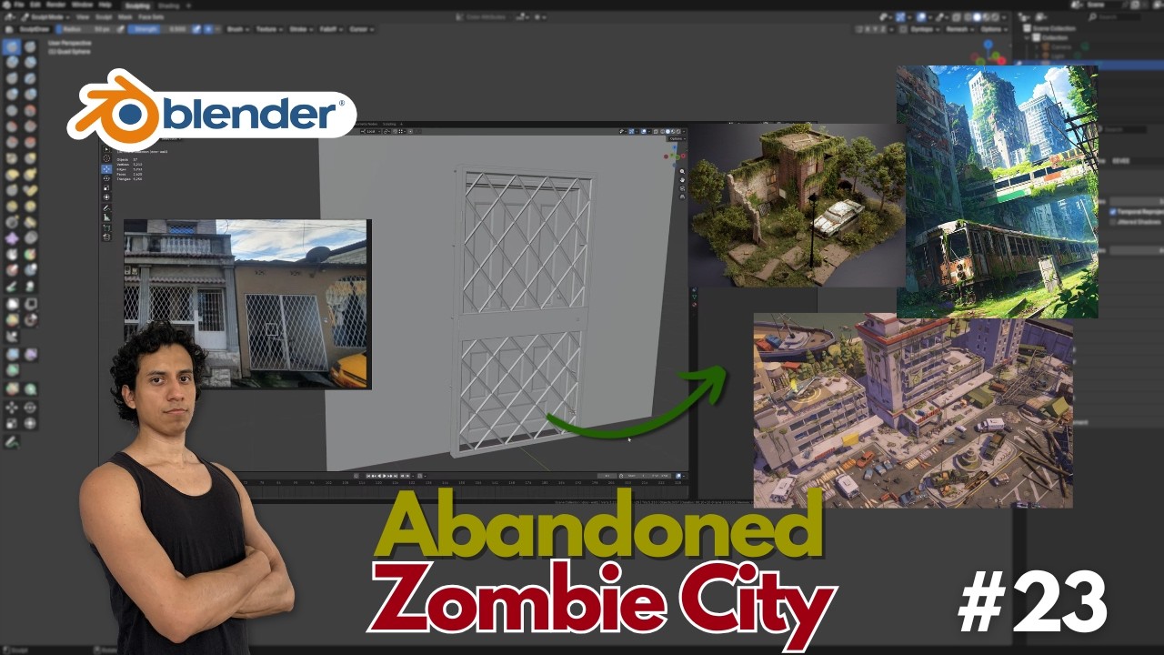Open the viewport View menu
Image resolution: width=1164 pixels, height=655 pixels.
[83, 17]
